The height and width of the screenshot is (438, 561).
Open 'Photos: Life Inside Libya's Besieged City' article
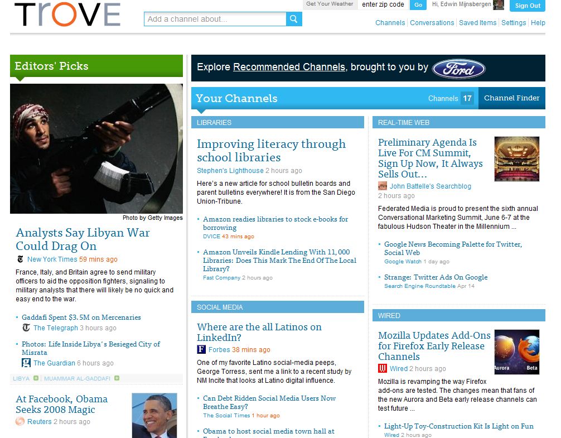[x=91, y=348]
